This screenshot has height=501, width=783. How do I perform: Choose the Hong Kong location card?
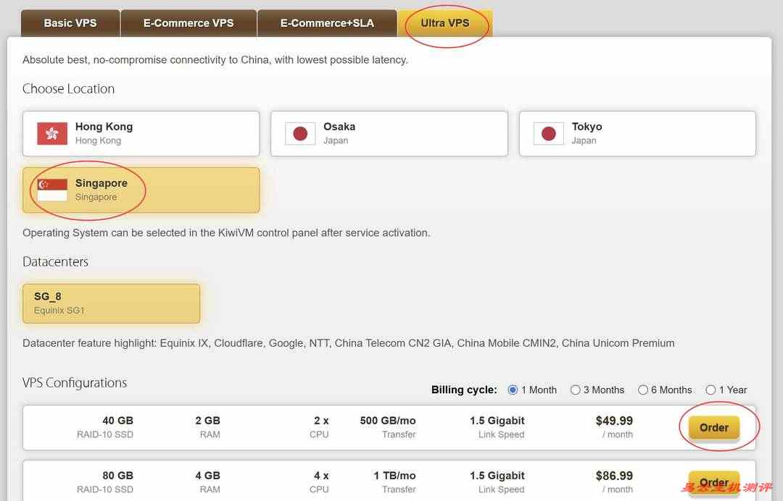(x=141, y=134)
